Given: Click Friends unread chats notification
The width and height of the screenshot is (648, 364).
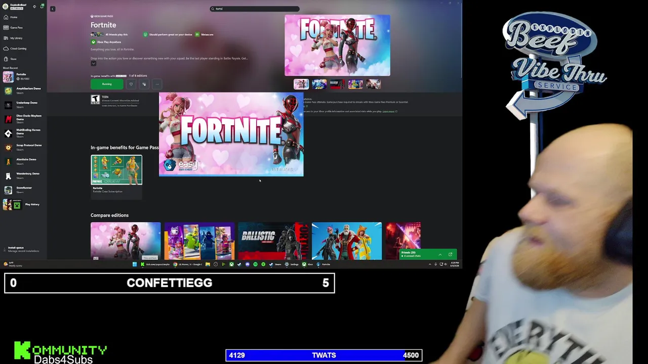Looking at the screenshot, I should (411, 256).
